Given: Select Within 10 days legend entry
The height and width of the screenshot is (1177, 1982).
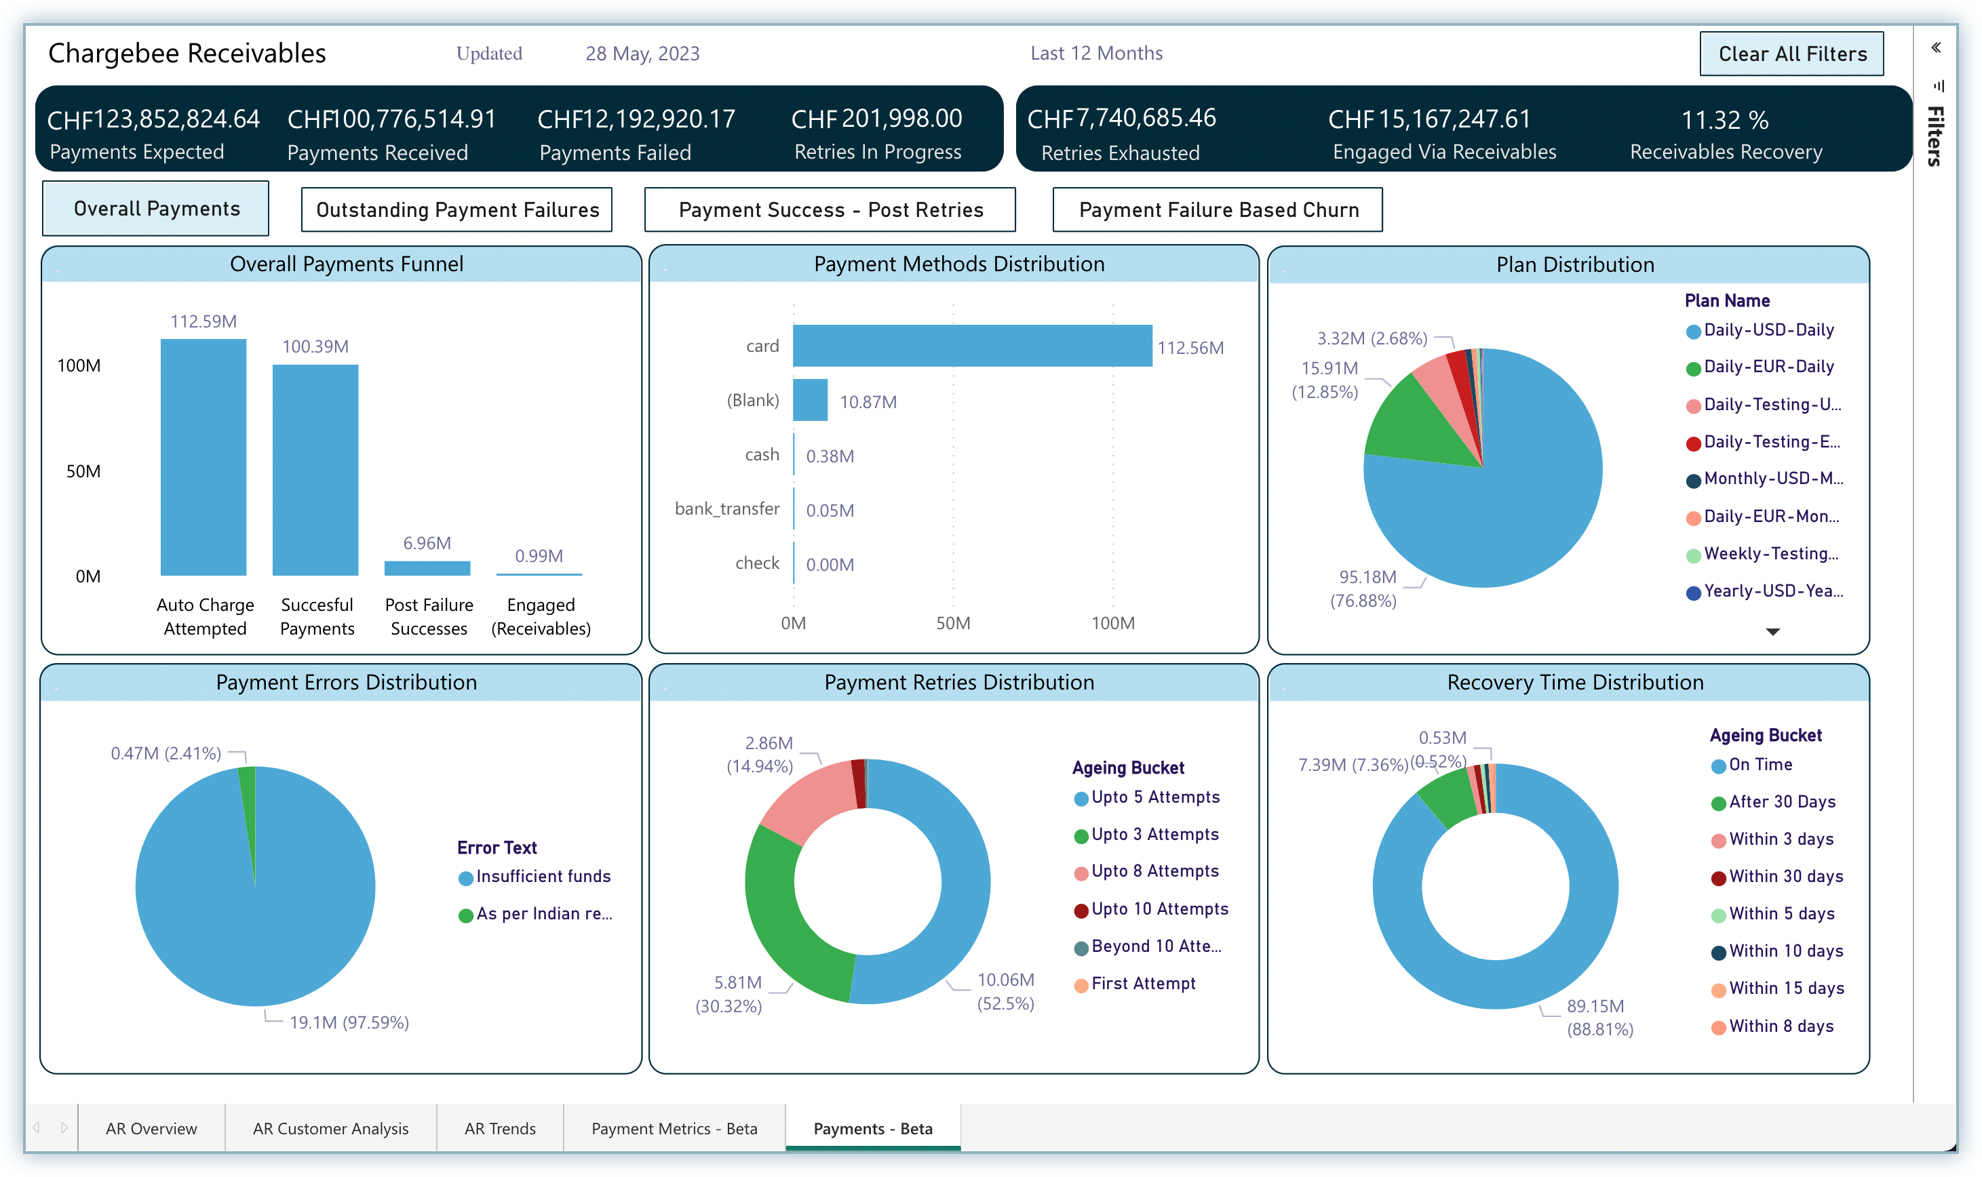Looking at the screenshot, I should coord(1776,951).
